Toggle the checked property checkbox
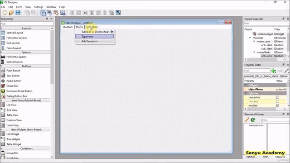Image resolution: width=290 pixels, height=163 pixels. 277,101
